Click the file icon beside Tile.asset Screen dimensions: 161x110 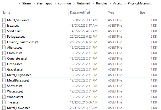click(4, 102)
